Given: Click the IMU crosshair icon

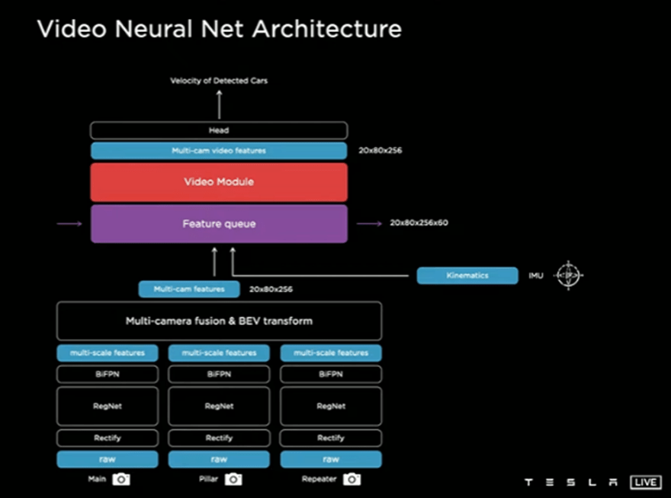Looking at the screenshot, I should 567,275.
